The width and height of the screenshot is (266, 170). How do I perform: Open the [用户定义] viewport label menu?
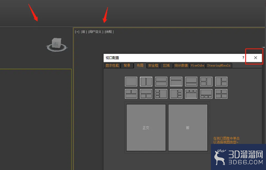tap(96, 32)
